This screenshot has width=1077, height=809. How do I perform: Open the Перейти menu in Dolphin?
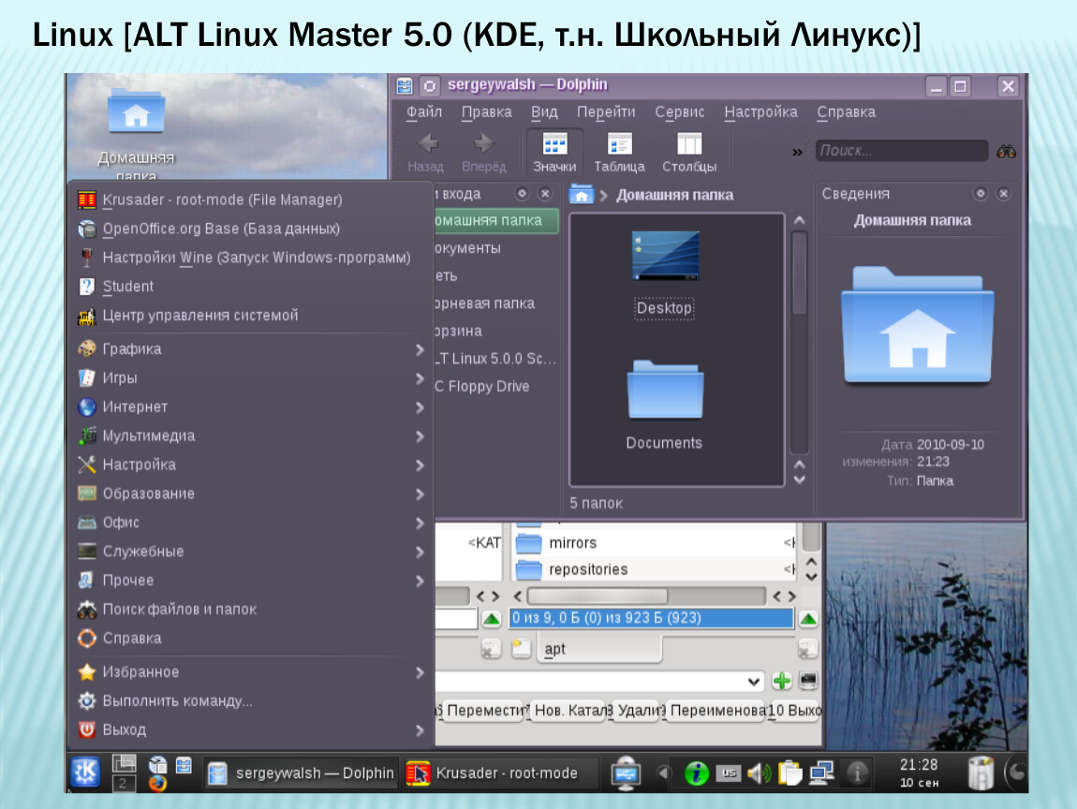(606, 112)
